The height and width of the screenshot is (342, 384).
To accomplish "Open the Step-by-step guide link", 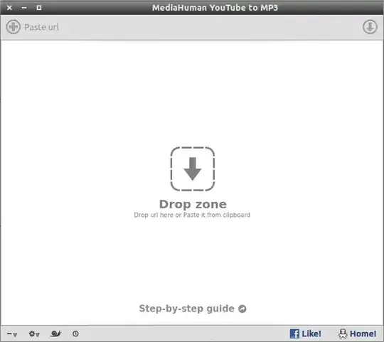I will pos(186,309).
